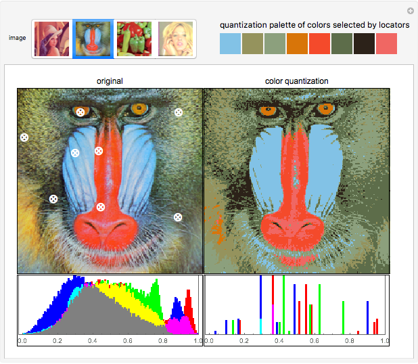Click the locator near the left edge of original image
Viewport: 418px width, 364px height.
24,137
